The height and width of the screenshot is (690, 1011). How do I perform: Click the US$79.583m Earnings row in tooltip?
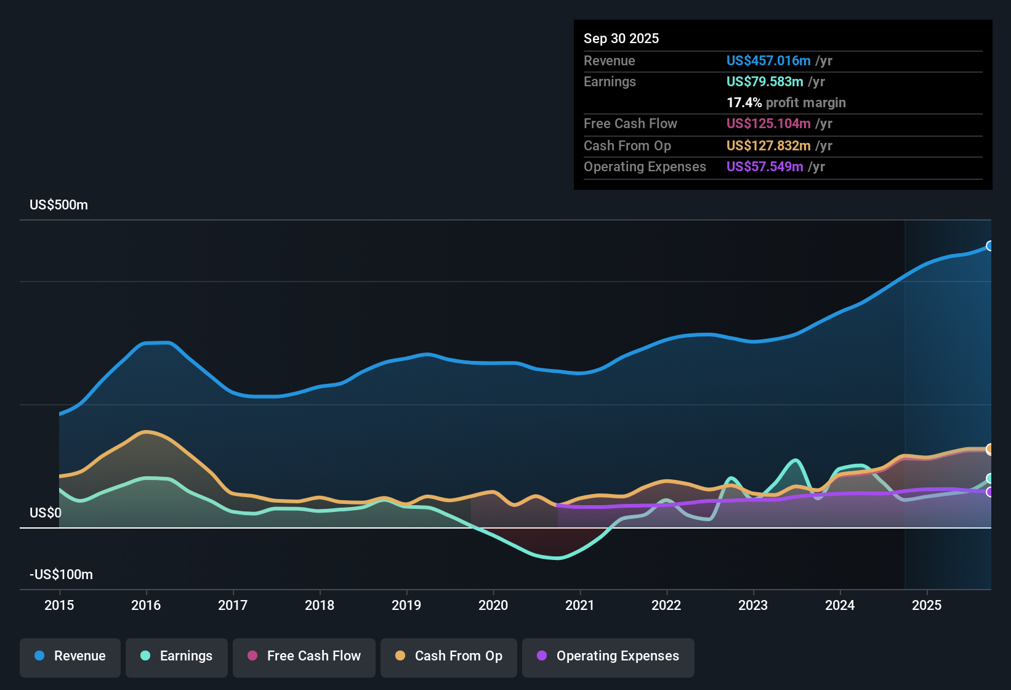(765, 81)
